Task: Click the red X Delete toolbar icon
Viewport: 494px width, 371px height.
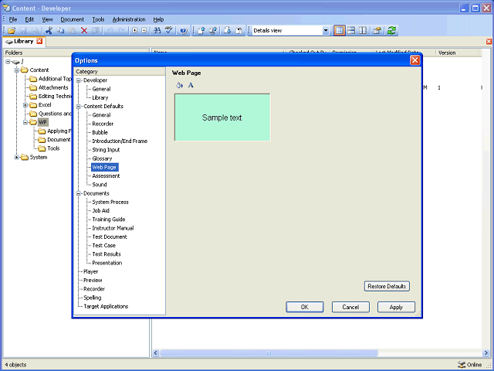Action: 84,31
